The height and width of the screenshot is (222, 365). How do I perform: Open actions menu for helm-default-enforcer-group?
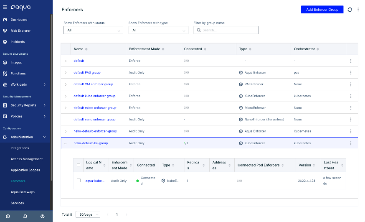(350, 131)
